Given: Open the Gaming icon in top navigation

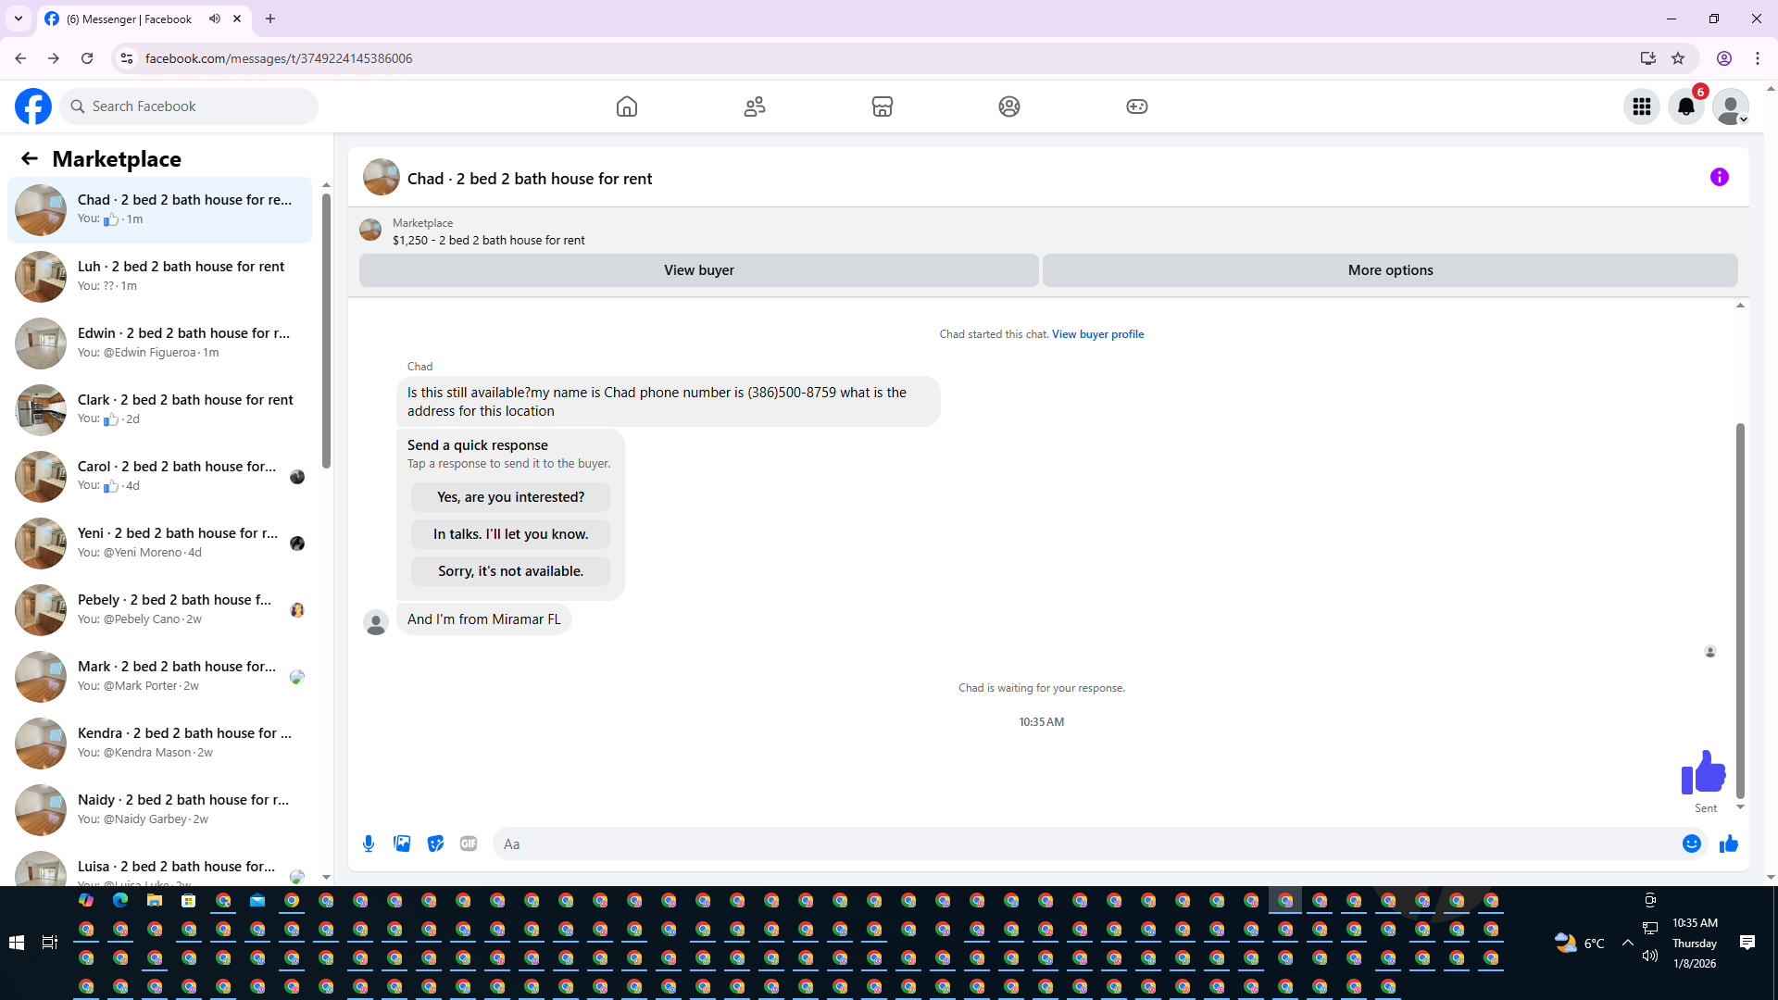Looking at the screenshot, I should (1137, 106).
